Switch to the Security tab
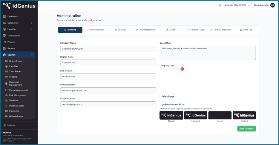 coord(120,30)
